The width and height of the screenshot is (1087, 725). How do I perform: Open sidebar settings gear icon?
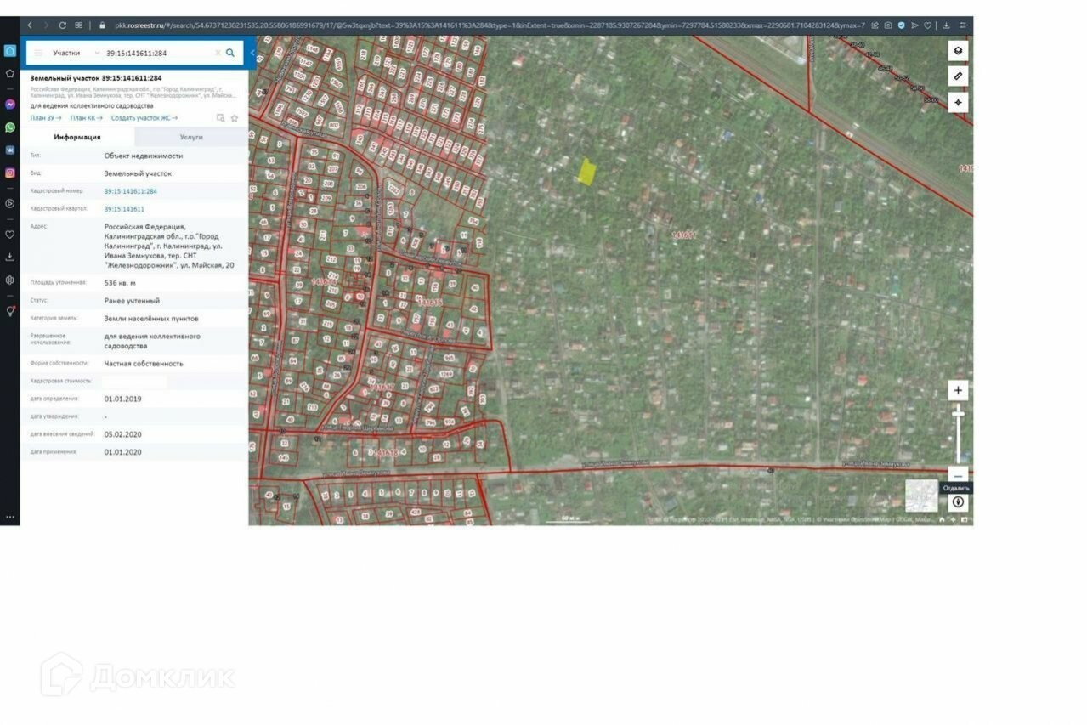10,280
